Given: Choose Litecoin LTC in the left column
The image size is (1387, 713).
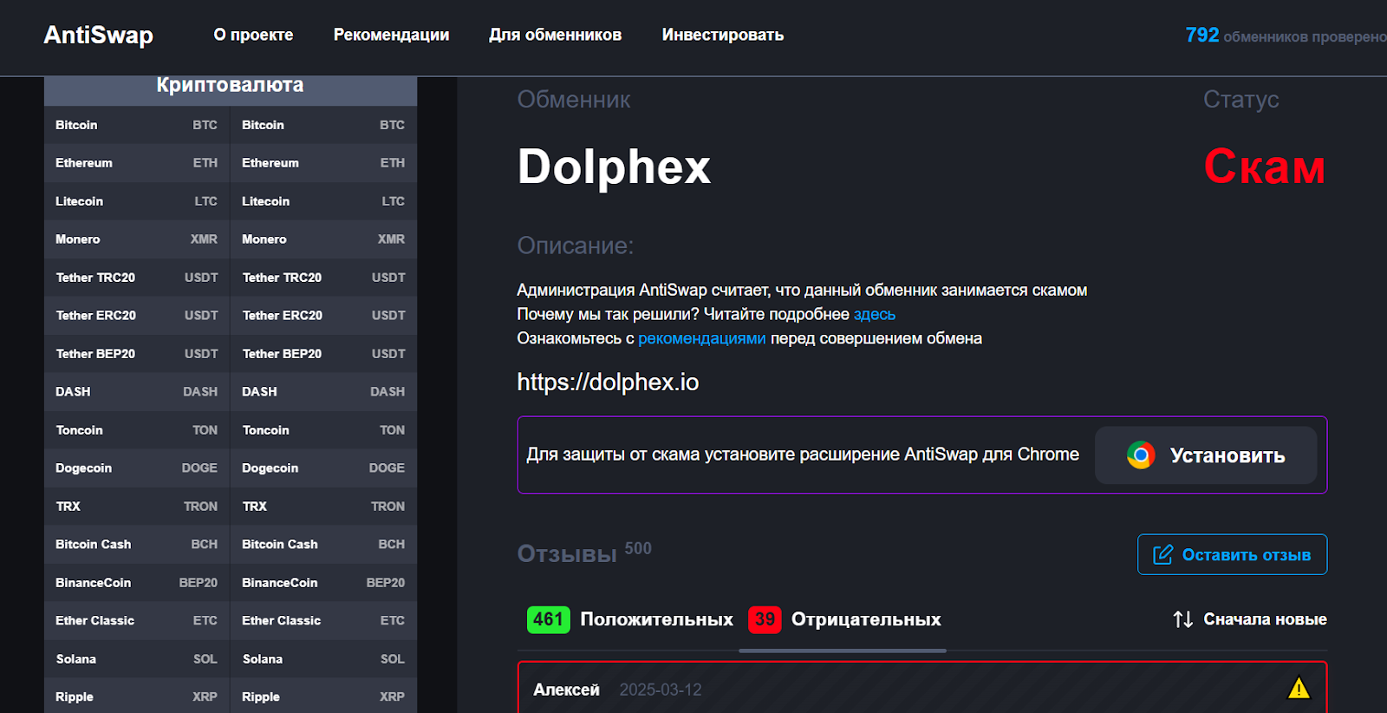Looking at the screenshot, I should [x=136, y=201].
